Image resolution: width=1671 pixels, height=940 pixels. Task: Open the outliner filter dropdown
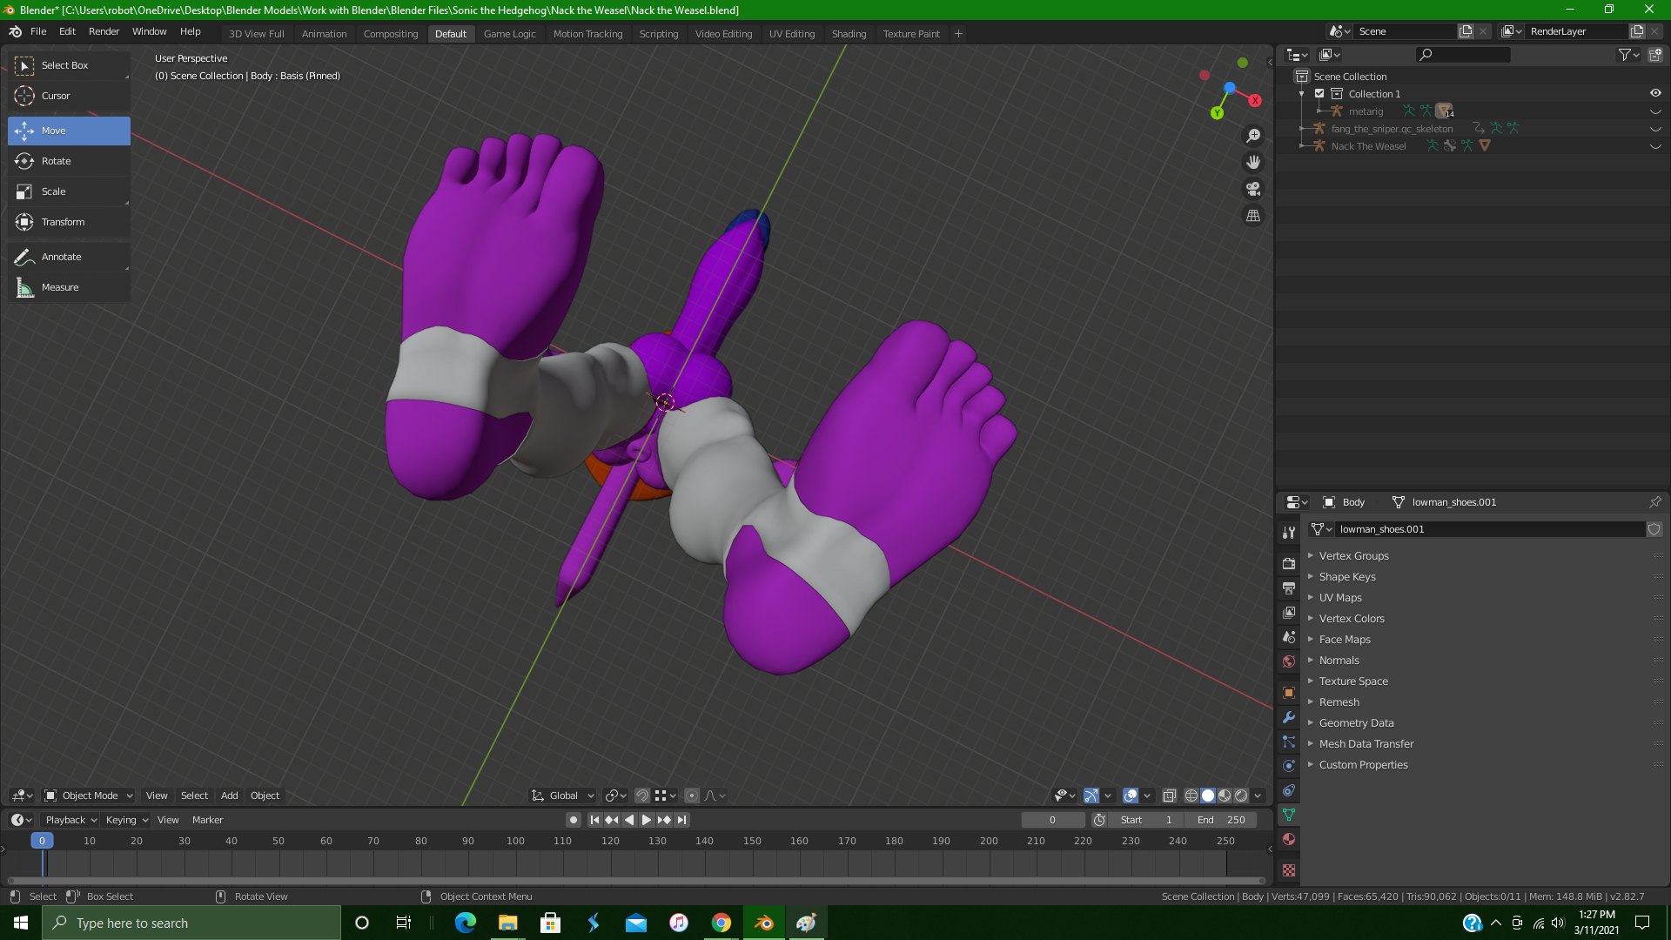coord(1628,55)
